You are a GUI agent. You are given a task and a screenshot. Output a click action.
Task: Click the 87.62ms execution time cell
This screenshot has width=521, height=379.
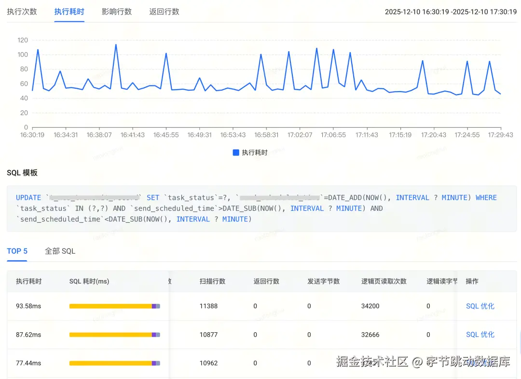pos(28,335)
